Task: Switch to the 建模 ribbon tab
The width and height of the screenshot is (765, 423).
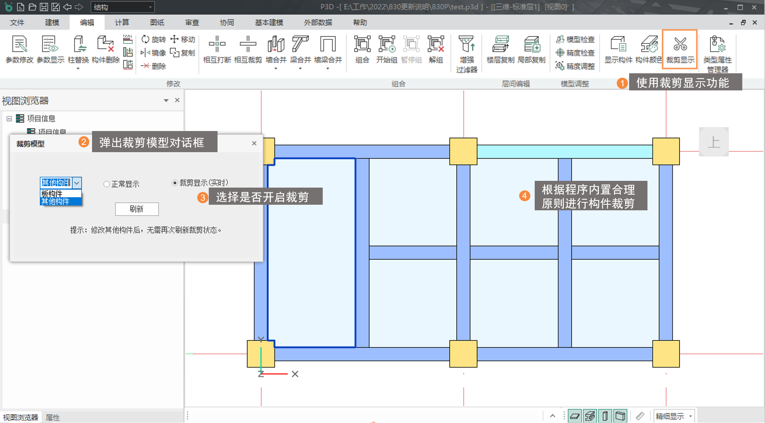Action: (x=52, y=23)
